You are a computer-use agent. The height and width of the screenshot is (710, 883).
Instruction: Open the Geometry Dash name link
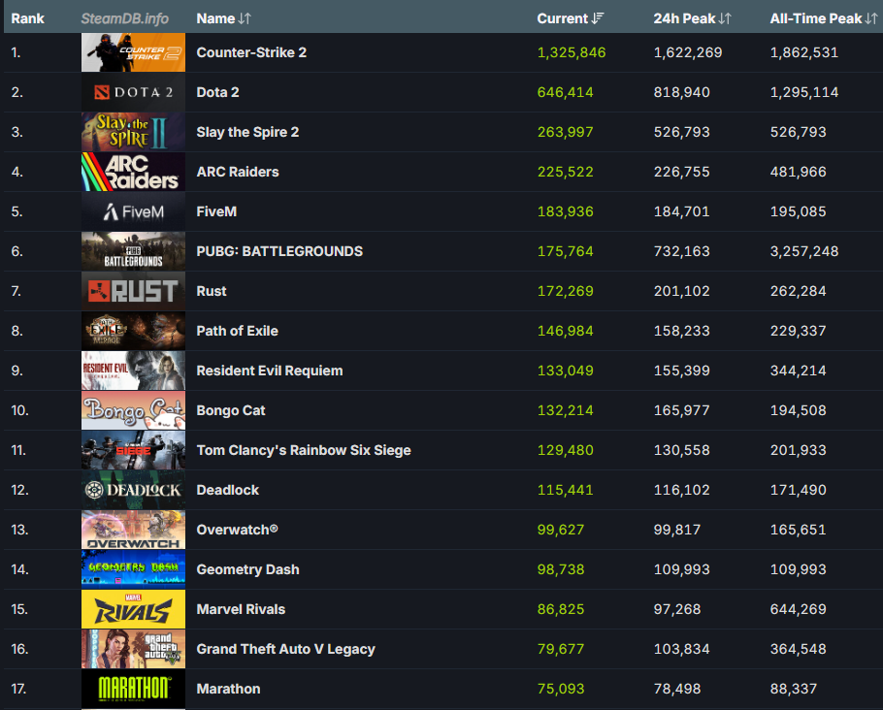(x=247, y=569)
